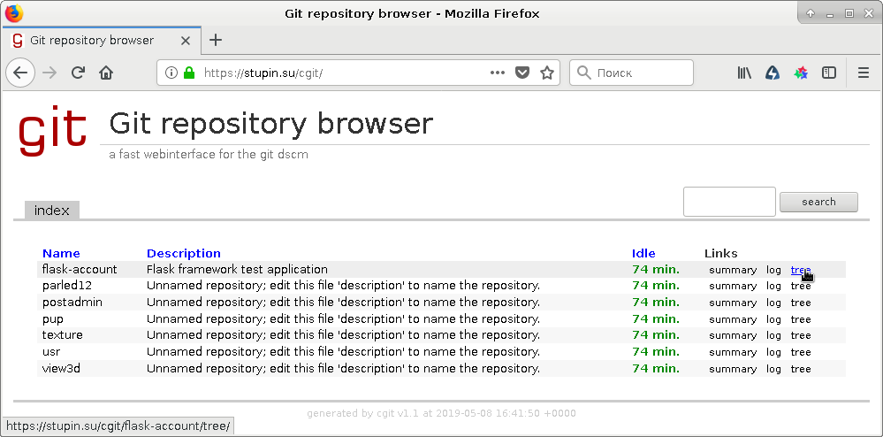Open the Firefox Library menu

[744, 73]
